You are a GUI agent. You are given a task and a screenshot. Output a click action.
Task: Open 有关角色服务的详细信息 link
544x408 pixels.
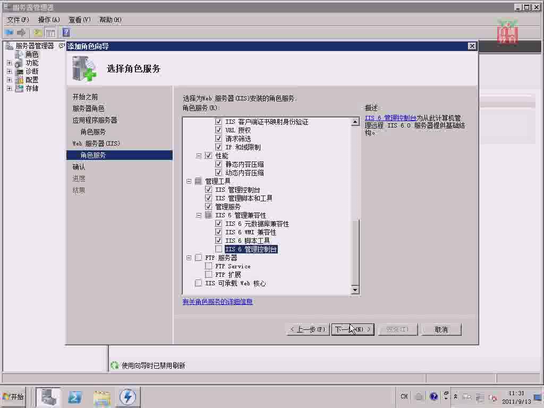pyautogui.click(x=217, y=302)
